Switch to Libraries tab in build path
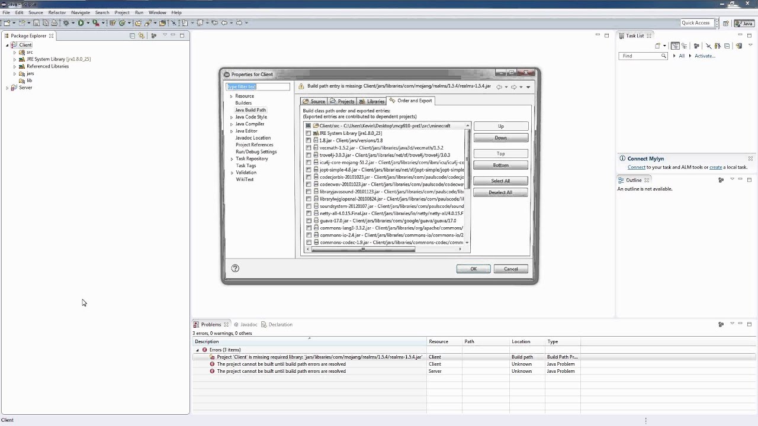The width and height of the screenshot is (758, 426). coord(372,101)
